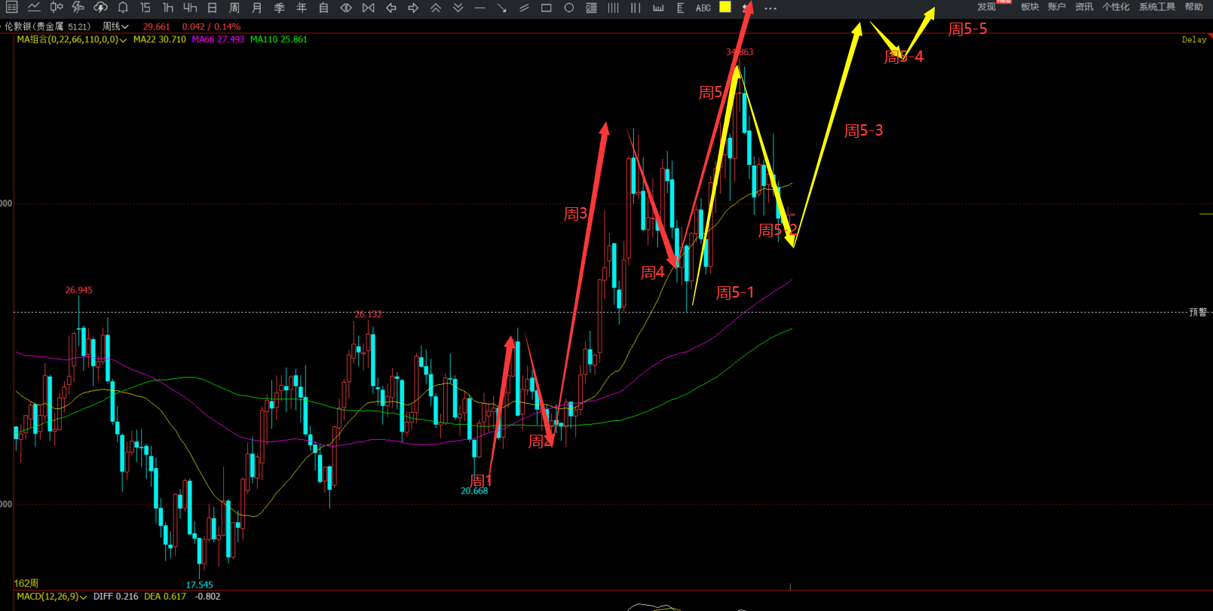This screenshot has width=1213, height=611.
Task: Click the DIFF 0.216 value
Action: 116,597
